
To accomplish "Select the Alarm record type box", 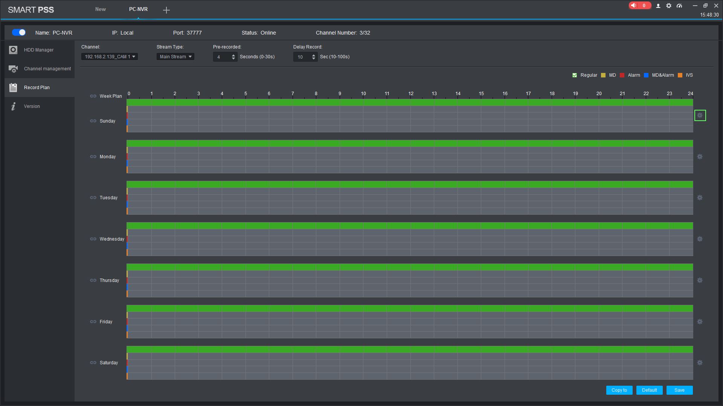I will [622, 75].
